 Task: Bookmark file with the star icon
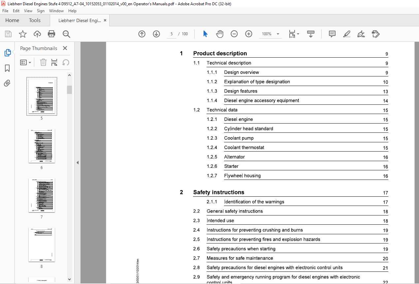[22, 34]
